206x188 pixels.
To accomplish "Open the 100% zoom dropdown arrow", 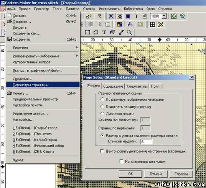I will 164,16.
